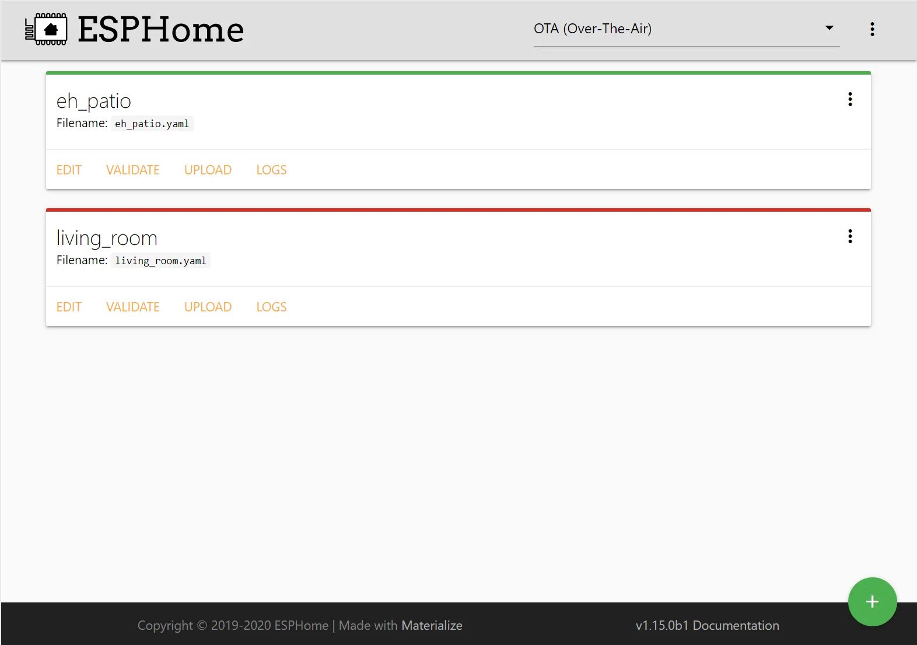The image size is (917, 645).
Task: Open the eh_patio card options menu
Action: pos(850,99)
